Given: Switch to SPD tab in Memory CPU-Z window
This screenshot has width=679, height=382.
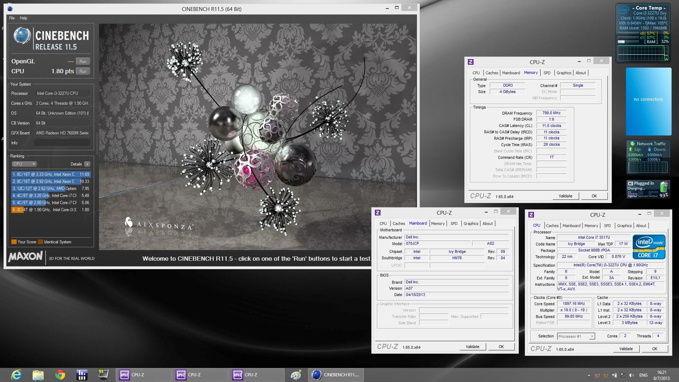Looking at the screenshot, I should tap(547, 73).
